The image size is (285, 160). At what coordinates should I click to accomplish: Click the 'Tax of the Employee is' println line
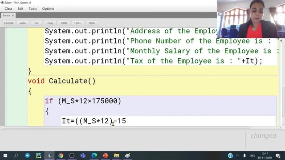[x=154, y=61]
